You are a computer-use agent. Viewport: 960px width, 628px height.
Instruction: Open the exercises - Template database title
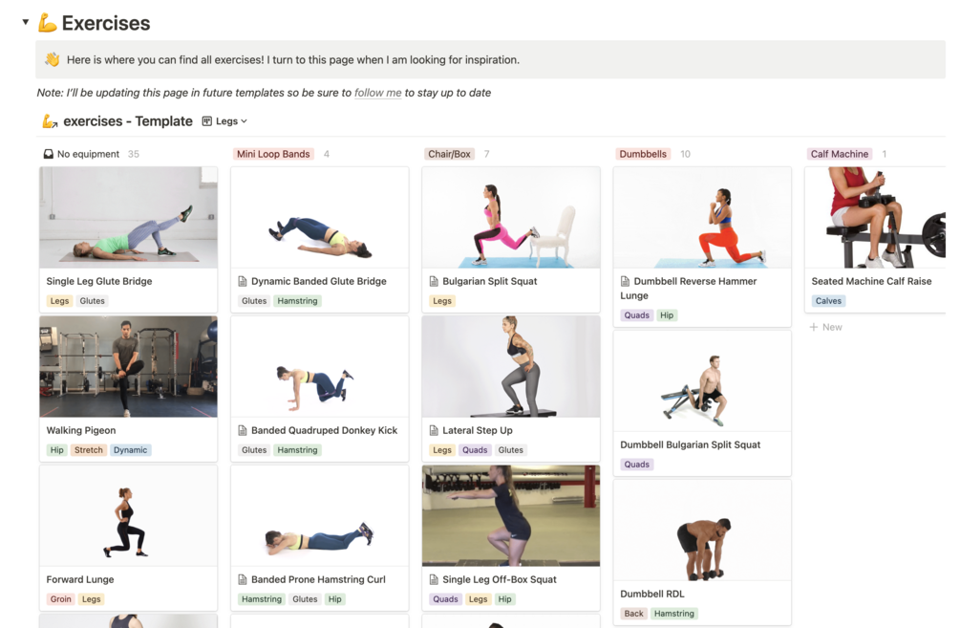[x=128, y=121]
